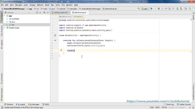
Task: Open the app run configuration dropdown
Action: coord(145,9)
